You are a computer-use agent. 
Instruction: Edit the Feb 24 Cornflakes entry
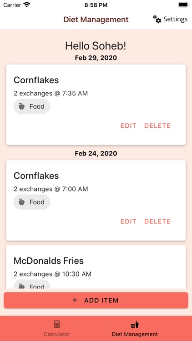click(128, 221)
